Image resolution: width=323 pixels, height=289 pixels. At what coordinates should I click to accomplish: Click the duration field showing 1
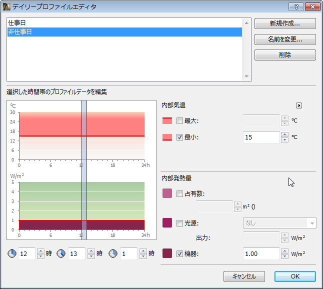click(x=128, y=253)
